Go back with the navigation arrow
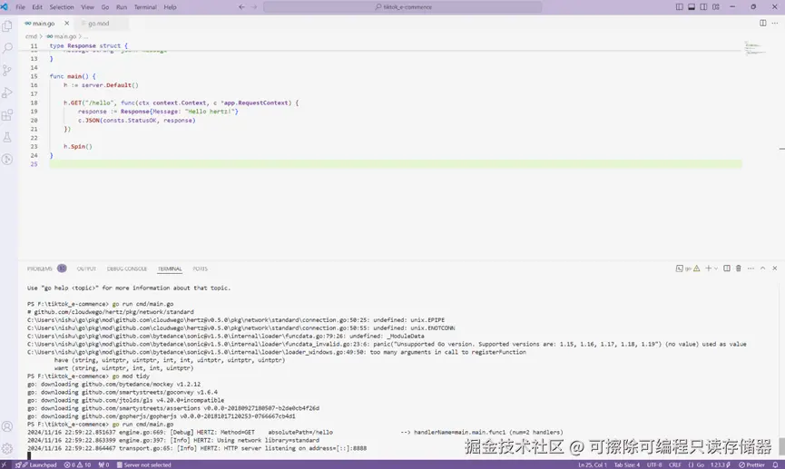The width and height of the screenshot is (785, 469). [241, 7]
